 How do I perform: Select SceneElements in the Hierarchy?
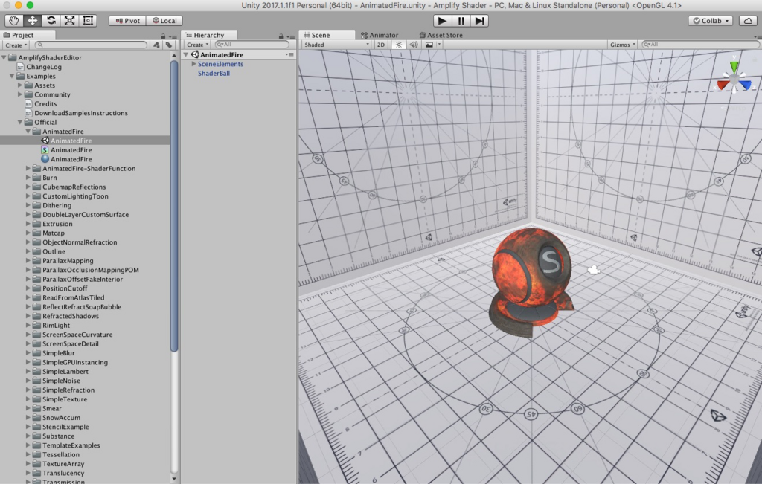(220, 64)
